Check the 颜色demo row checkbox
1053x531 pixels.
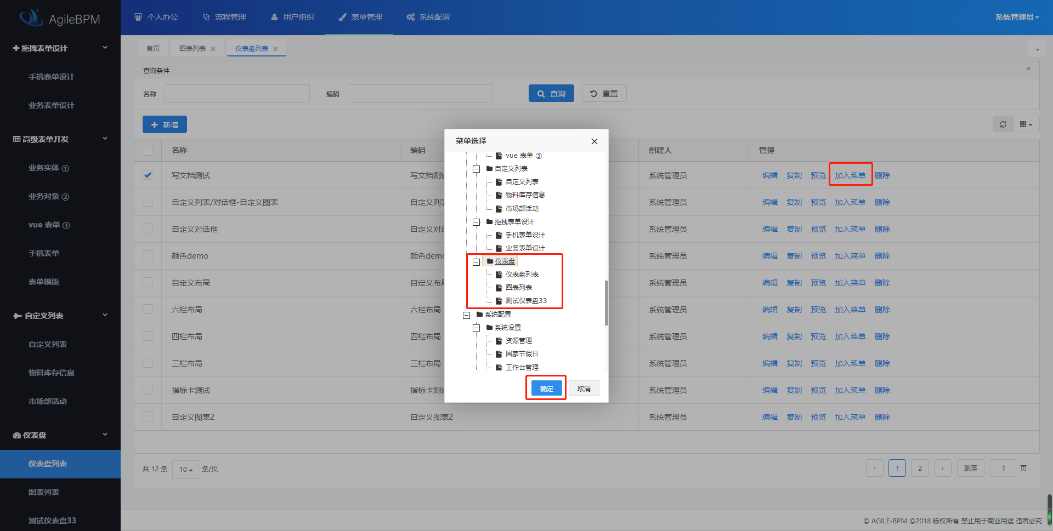click(x=148, y=255)
